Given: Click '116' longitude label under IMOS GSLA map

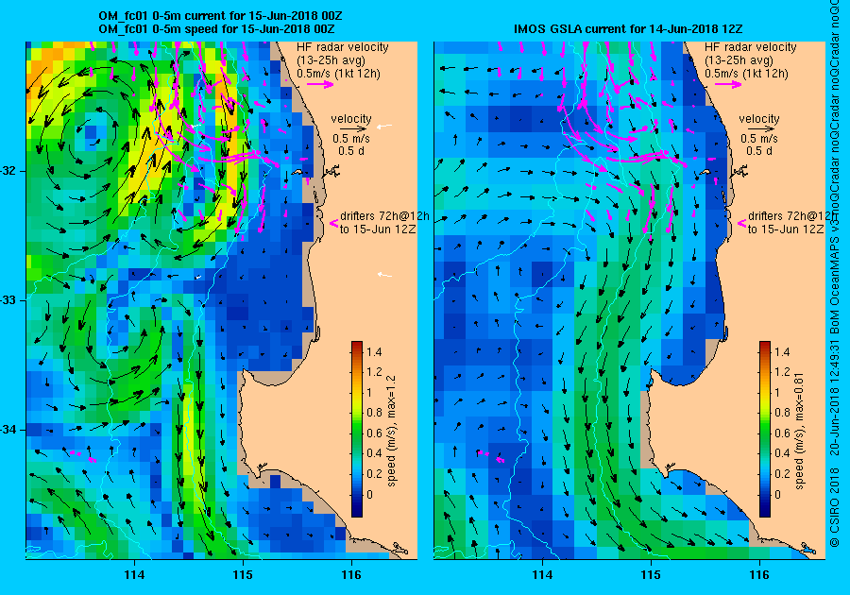Looking at the screenshot, I should point(759,575).
